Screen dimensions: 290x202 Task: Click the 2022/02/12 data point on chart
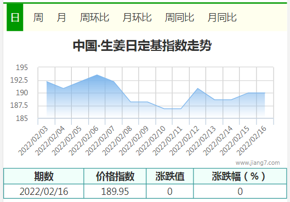[198, 89]
